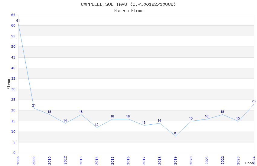Click data label 15 for year 2020

191,118
